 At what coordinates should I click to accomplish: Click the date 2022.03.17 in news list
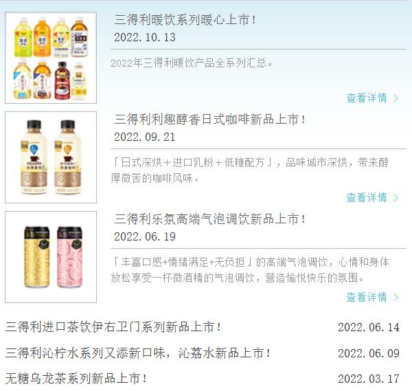click(x=369, y=379)
